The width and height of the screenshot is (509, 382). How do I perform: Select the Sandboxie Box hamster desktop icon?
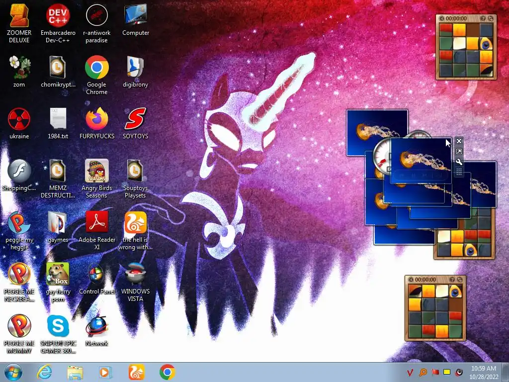pos(58,282)
